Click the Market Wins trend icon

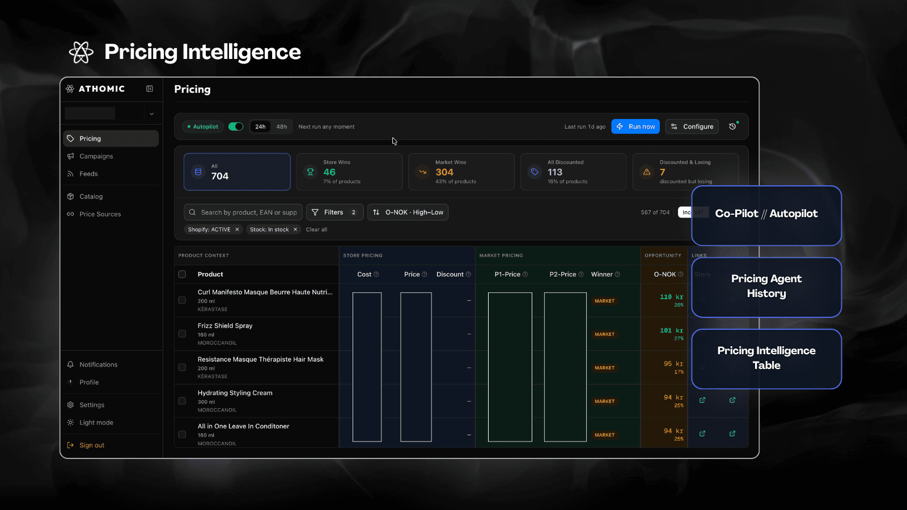point(422,172)
